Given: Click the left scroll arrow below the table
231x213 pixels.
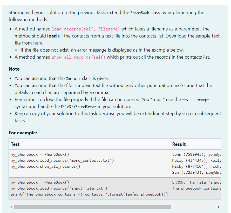Looking at the screenshot, I should [11, 206].
